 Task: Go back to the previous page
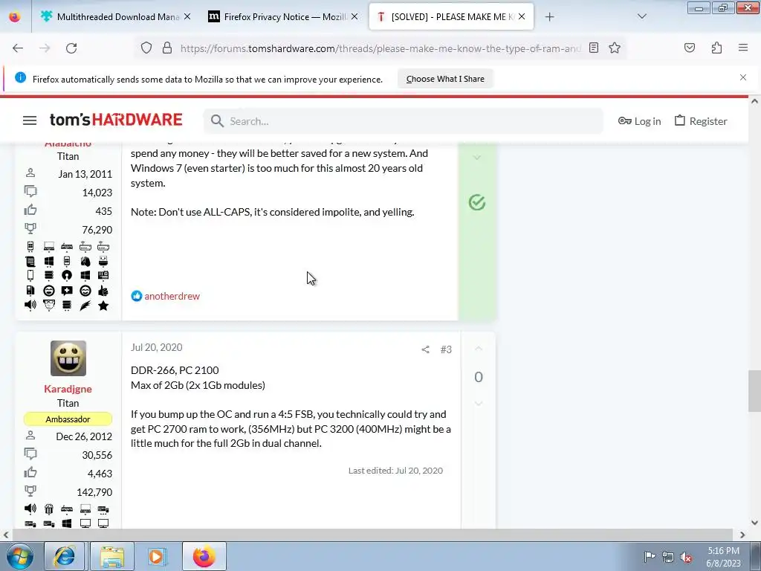pyautogui.click(x=18, y=48)
